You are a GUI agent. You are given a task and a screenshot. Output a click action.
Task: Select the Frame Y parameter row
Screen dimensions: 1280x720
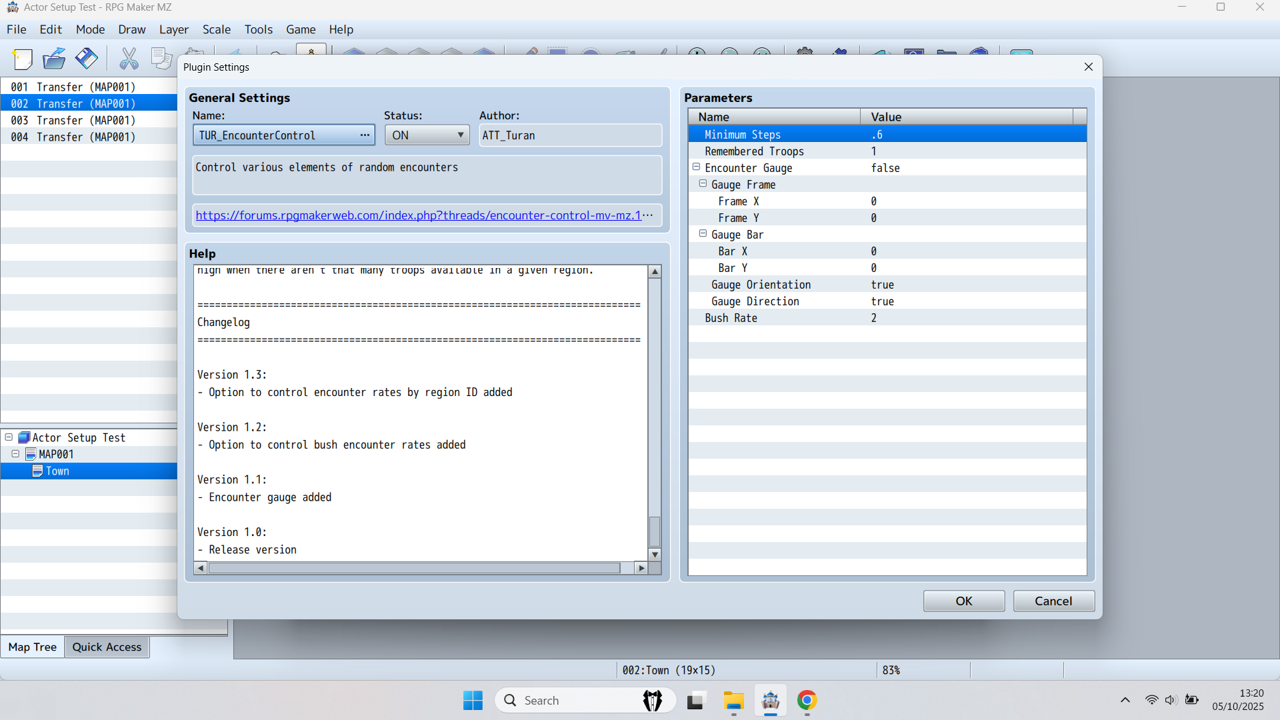point(887,218)
